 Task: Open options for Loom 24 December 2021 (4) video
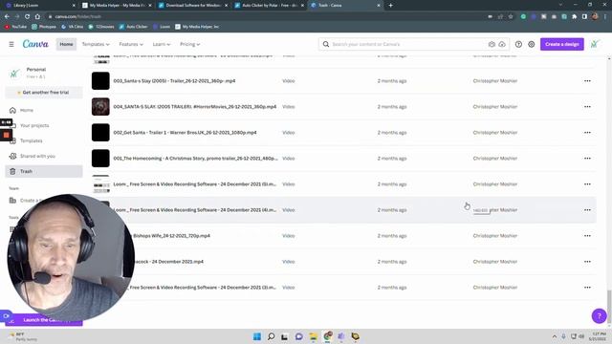[x=587, y=210]
